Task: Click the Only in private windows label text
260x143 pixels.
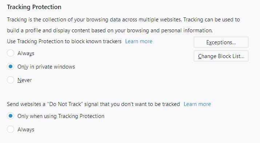Action: 46,67
